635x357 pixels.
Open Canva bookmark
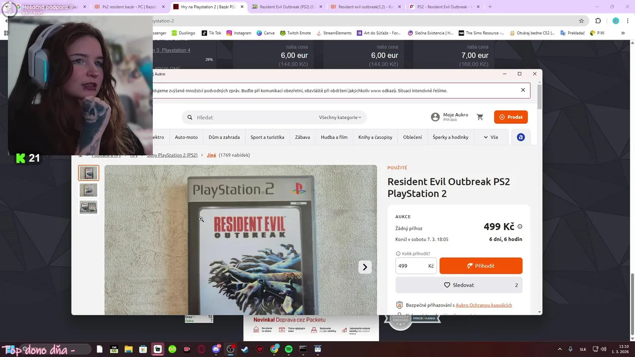pyautogui.click(x=265, y=33)
